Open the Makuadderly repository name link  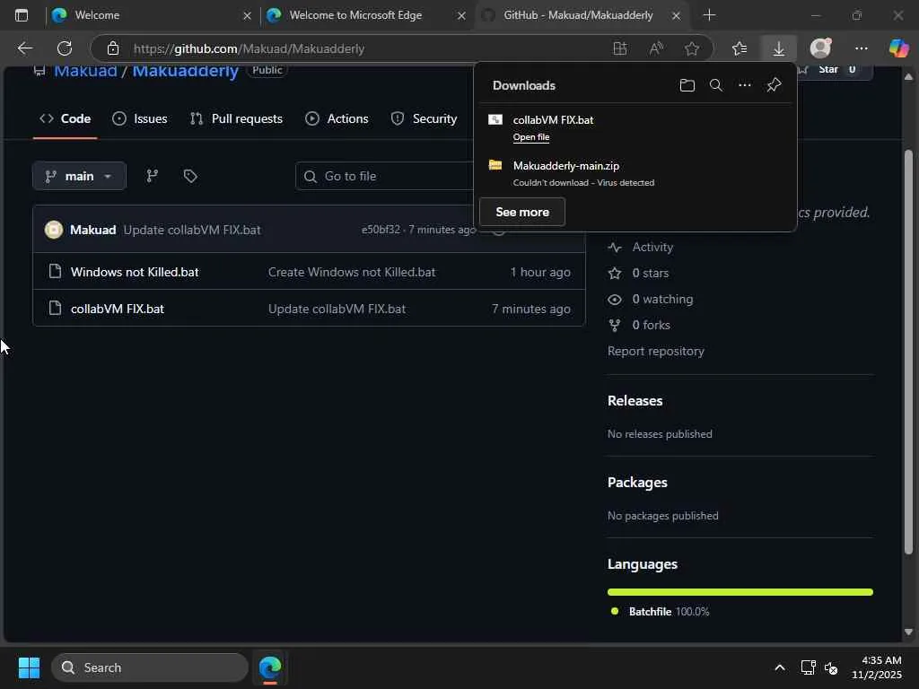tap(185, 70)
